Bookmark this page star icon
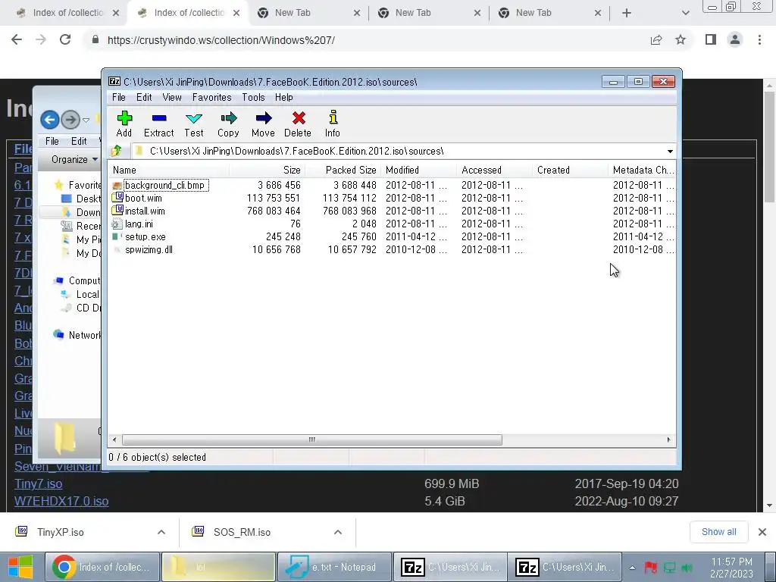This screenshot has width=776, height=582. click(x=681, y=39)
